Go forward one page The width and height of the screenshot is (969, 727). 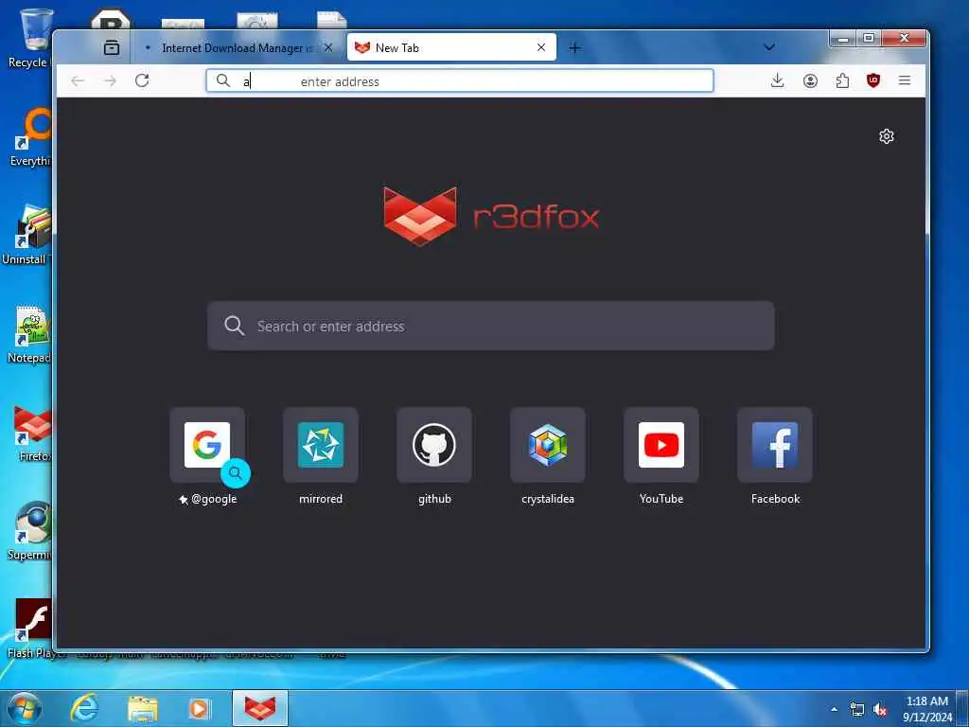click(110, 81)
